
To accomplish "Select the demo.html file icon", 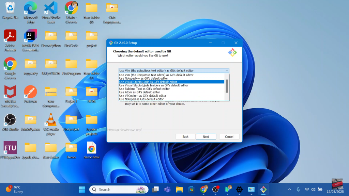I will point(91,150).
